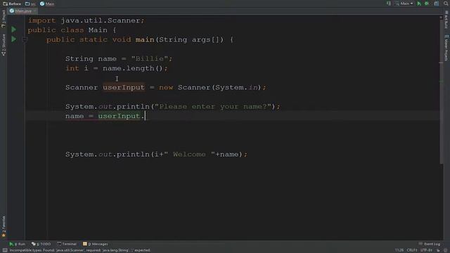Click the Incompatible types error message
The height and width of the screenshot is (253, 450).
pos(79,250)
